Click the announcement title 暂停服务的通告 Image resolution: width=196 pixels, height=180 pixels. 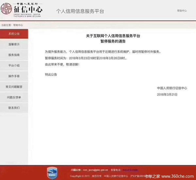click(x=113, y=42)
